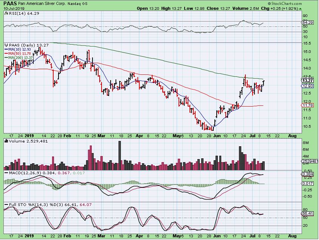Click the blue MA(10) 12.93 legend entry
The height and width of the screenshot is (240, 319).
[x=17, y=49]
